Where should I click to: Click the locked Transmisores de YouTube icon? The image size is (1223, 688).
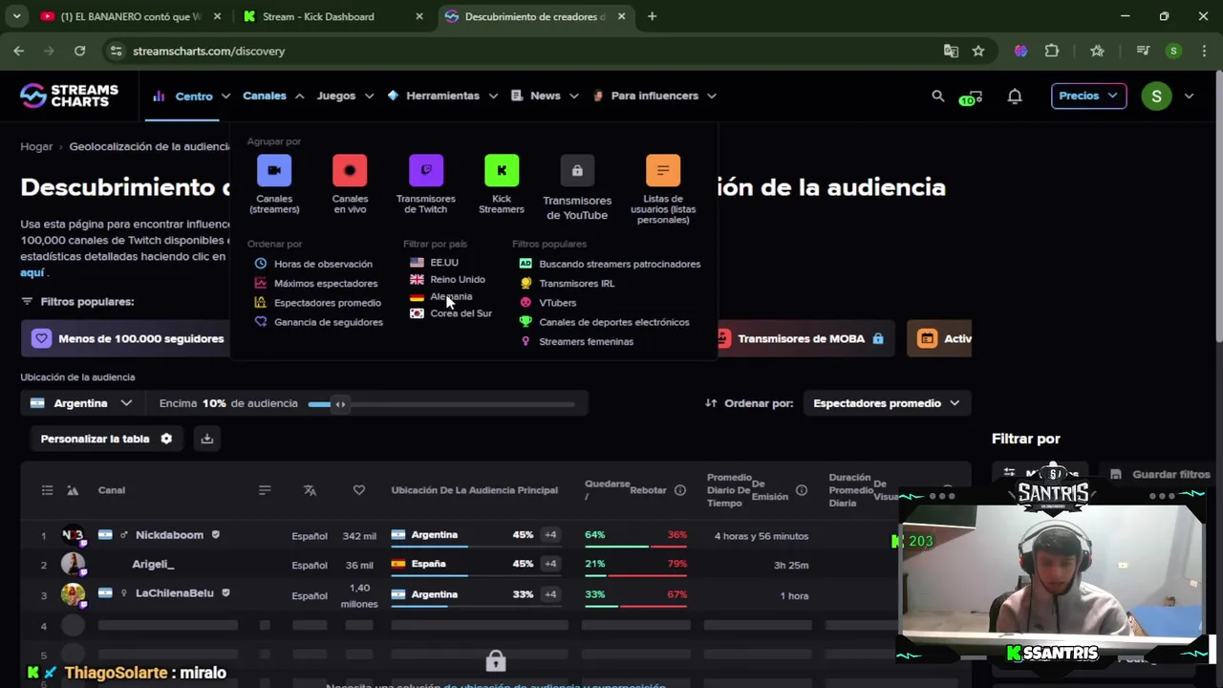click(x=577, y=170)
